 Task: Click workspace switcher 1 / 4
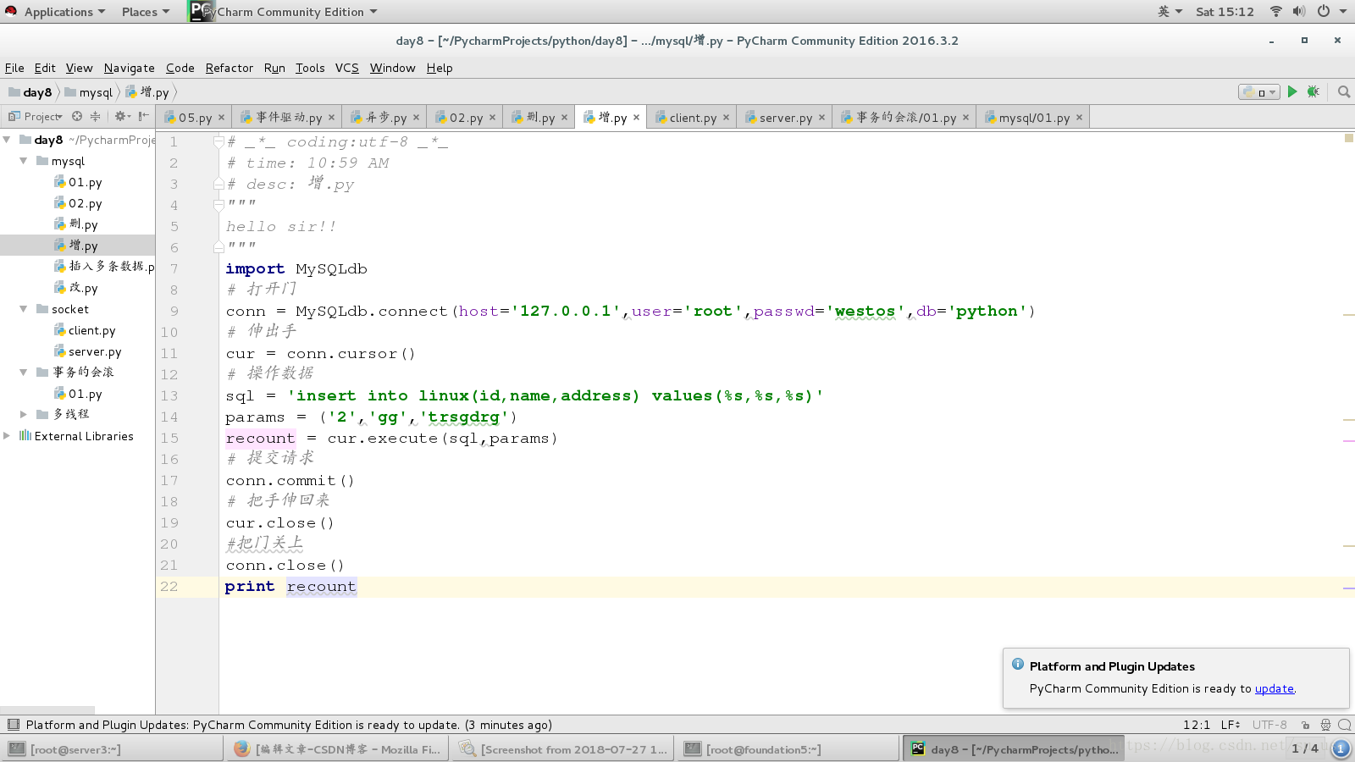[x=1305, y=748]
